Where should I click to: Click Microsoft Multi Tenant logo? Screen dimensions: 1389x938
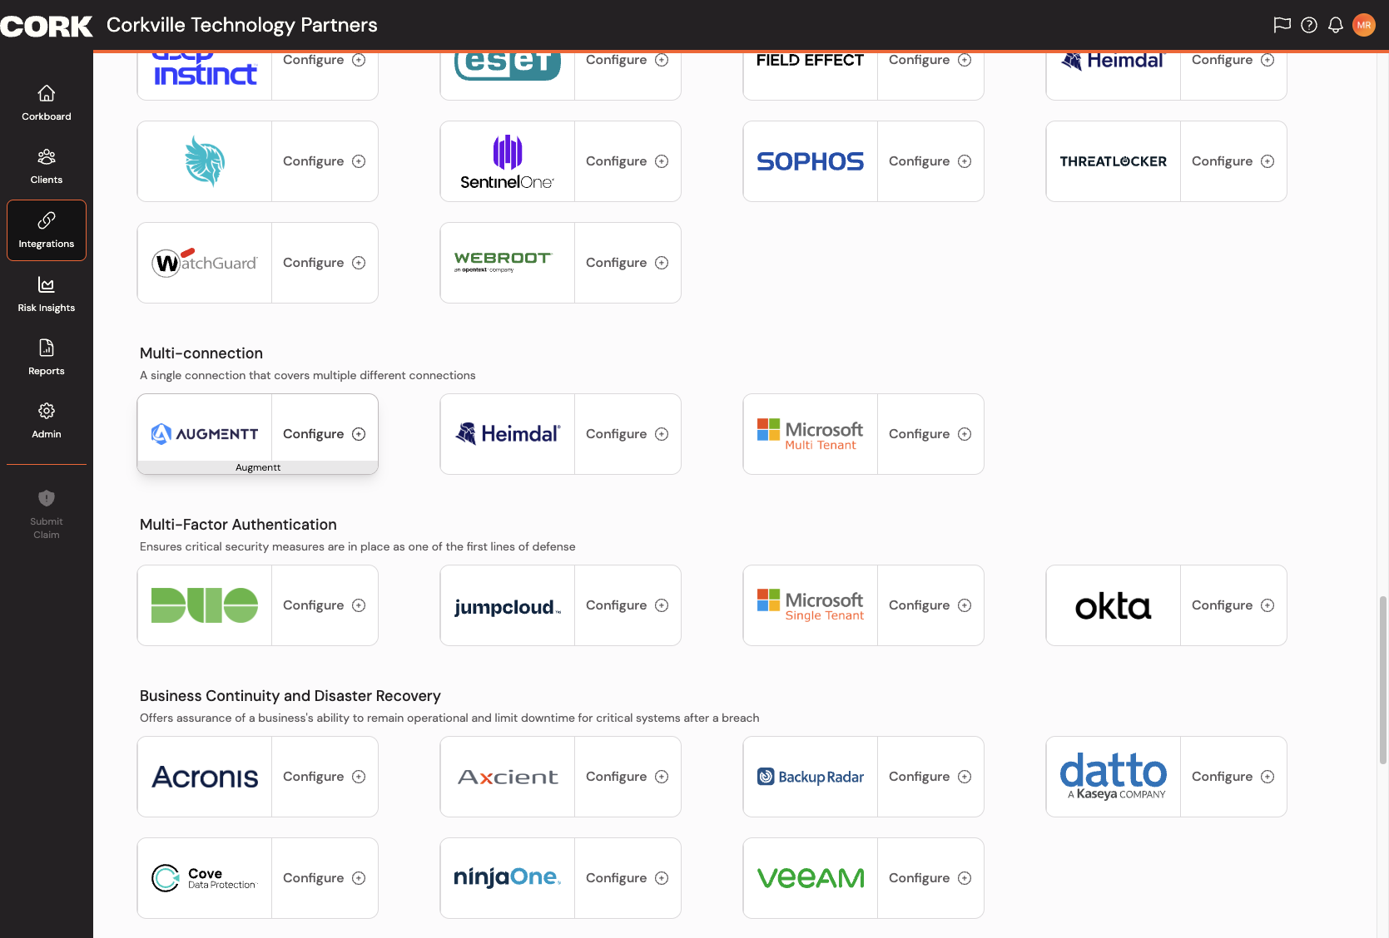811,434
